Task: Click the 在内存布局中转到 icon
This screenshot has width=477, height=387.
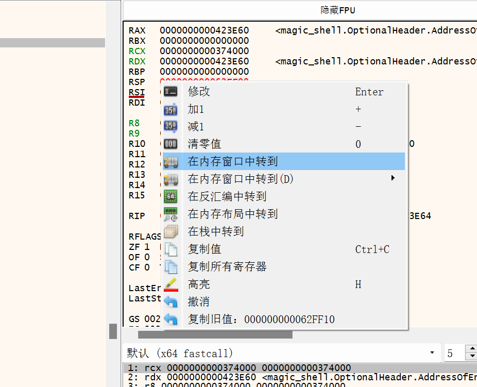Action: tap(171, 214)
